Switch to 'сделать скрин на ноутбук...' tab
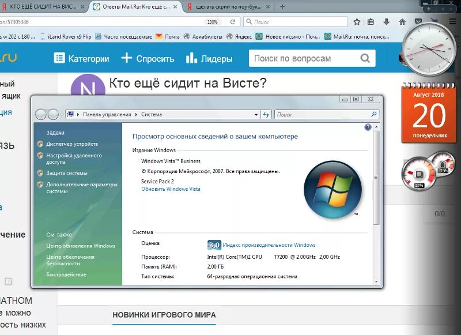 tap(228, 7)
